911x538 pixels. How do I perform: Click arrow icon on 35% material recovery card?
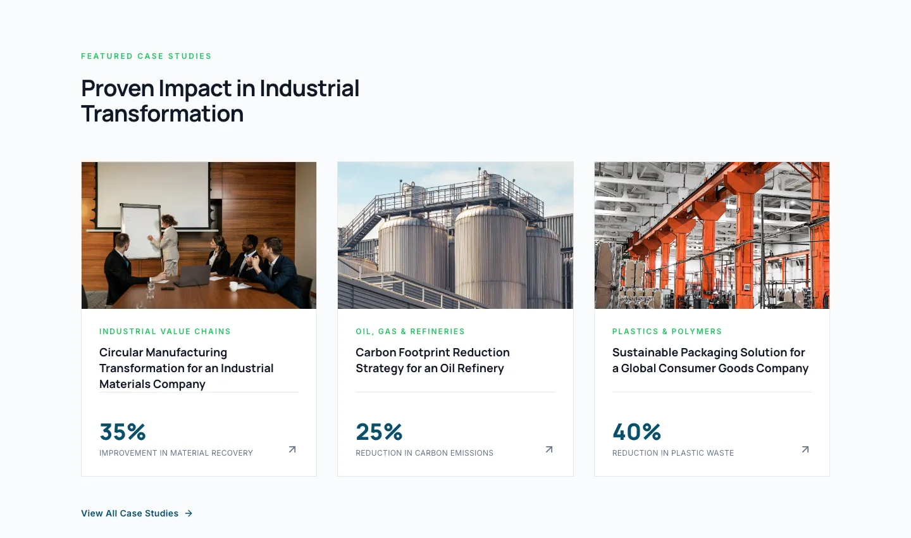tap(292, 449)
